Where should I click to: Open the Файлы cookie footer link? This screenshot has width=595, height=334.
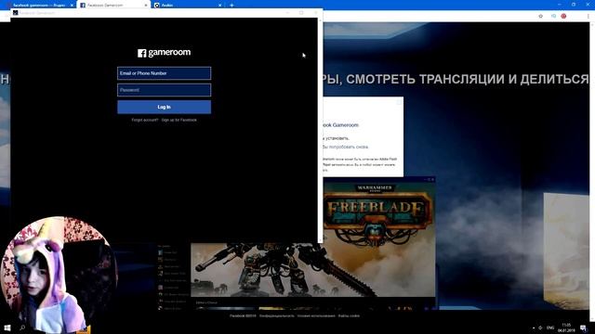click(349, 315)
